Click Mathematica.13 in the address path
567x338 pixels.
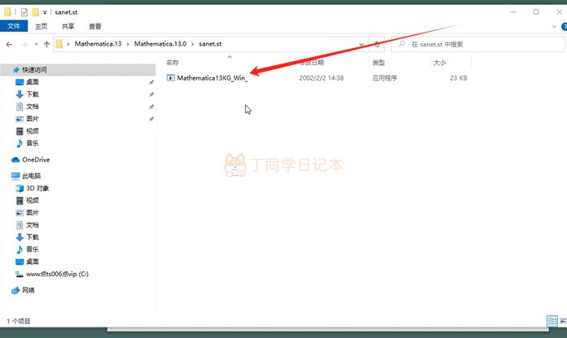point(98,44)
